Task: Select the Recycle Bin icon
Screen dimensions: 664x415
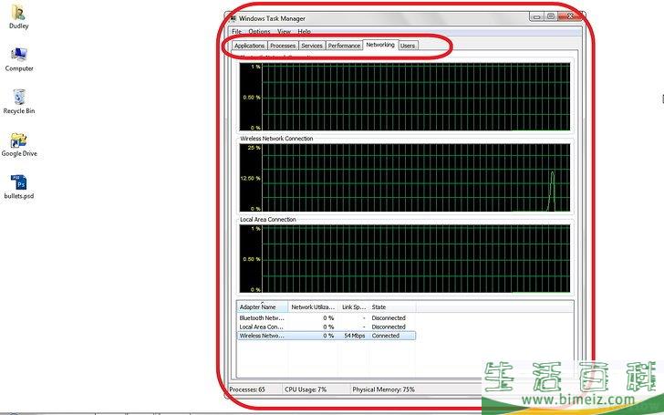Action: coord(19,101)
